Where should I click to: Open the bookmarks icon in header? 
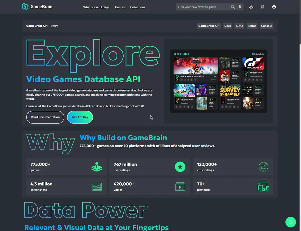(x=263, y=7)
